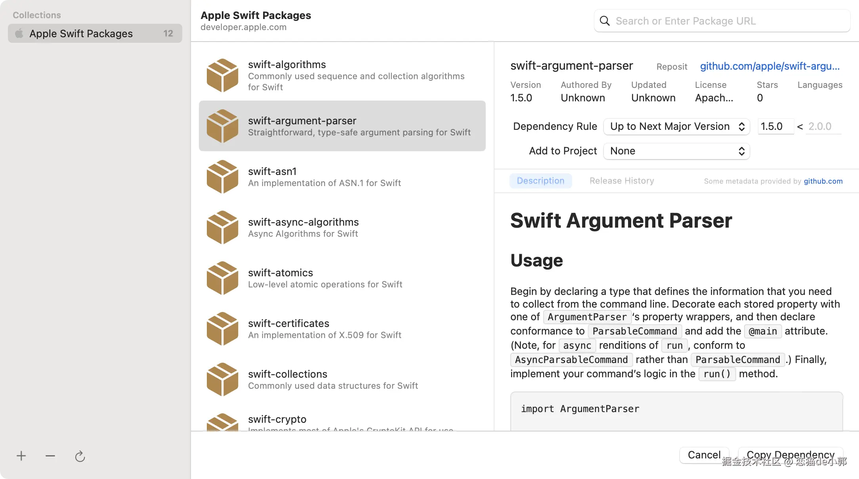The height and width of the screenshot is (479, 859).
Task: Click the swift-algorithms package box icon
Action: [x=222, y=75]
